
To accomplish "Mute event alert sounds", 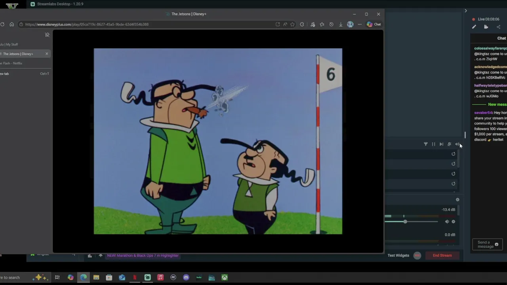I will 457,144.
